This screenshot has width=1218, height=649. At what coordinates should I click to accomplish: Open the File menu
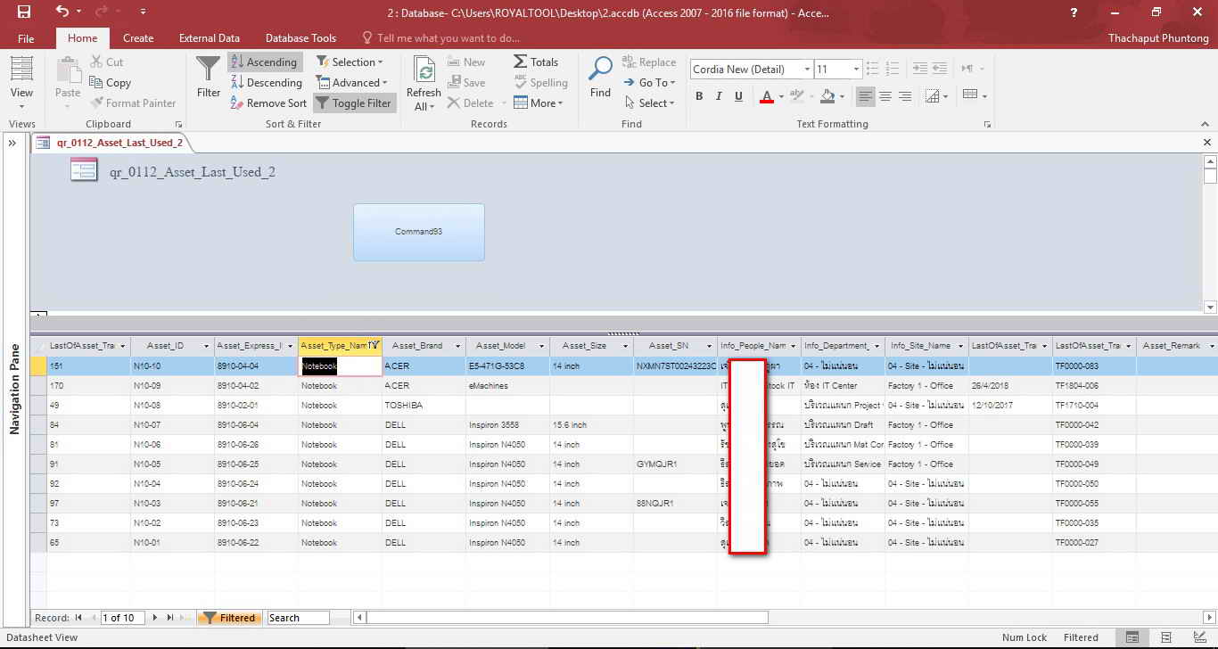[x=26, y=38]
